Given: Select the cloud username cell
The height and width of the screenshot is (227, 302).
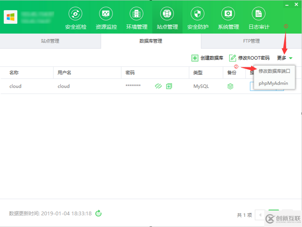Looking at the screenshot, I should (x=63, y=86).
